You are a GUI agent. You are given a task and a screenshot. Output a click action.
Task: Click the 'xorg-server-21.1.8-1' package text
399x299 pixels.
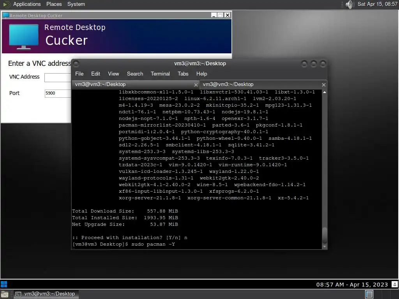pos(150,198)
